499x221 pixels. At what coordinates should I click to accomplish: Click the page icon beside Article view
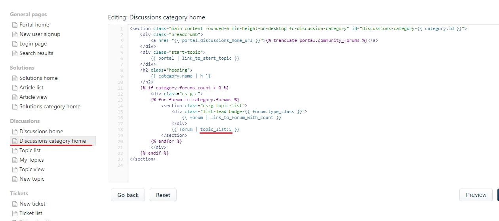(x=15, y=97)
